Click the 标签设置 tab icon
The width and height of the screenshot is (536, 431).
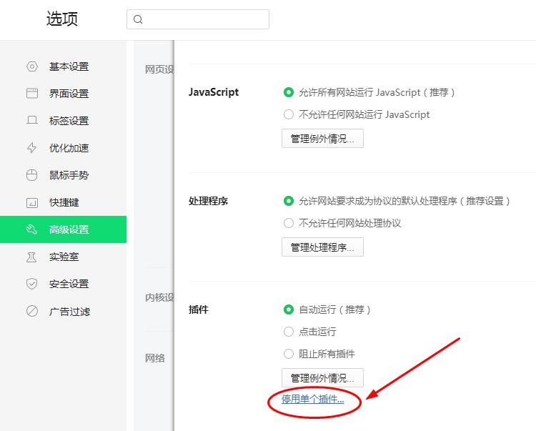[x=31, y=120]
